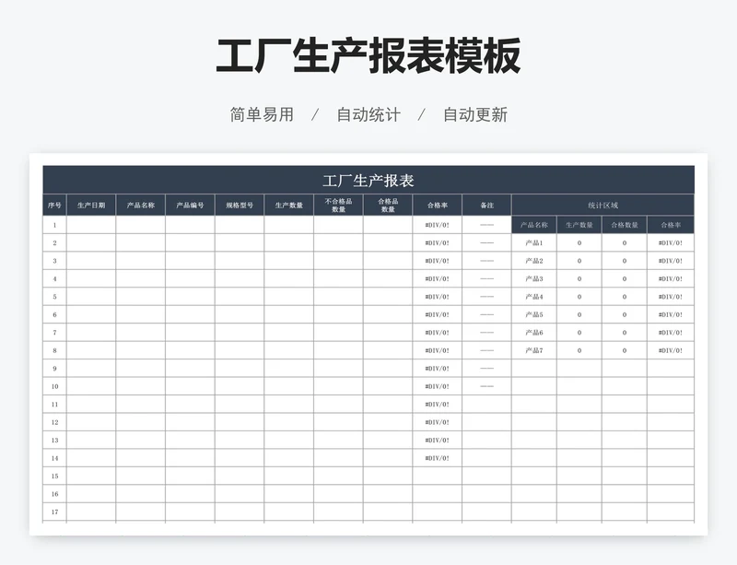The image size is (737, 565).
Task: Click 生产数量 sub-header under 统计区域
Action: [x=579, y=225]
